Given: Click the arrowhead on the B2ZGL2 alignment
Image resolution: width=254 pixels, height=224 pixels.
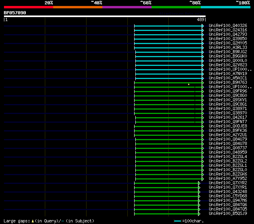Looking at the screenshot, I should click(203, 161).
